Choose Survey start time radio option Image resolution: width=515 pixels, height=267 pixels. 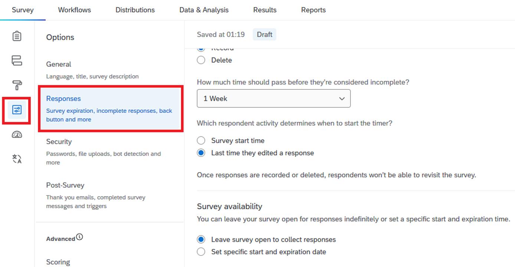coord(201,141)
